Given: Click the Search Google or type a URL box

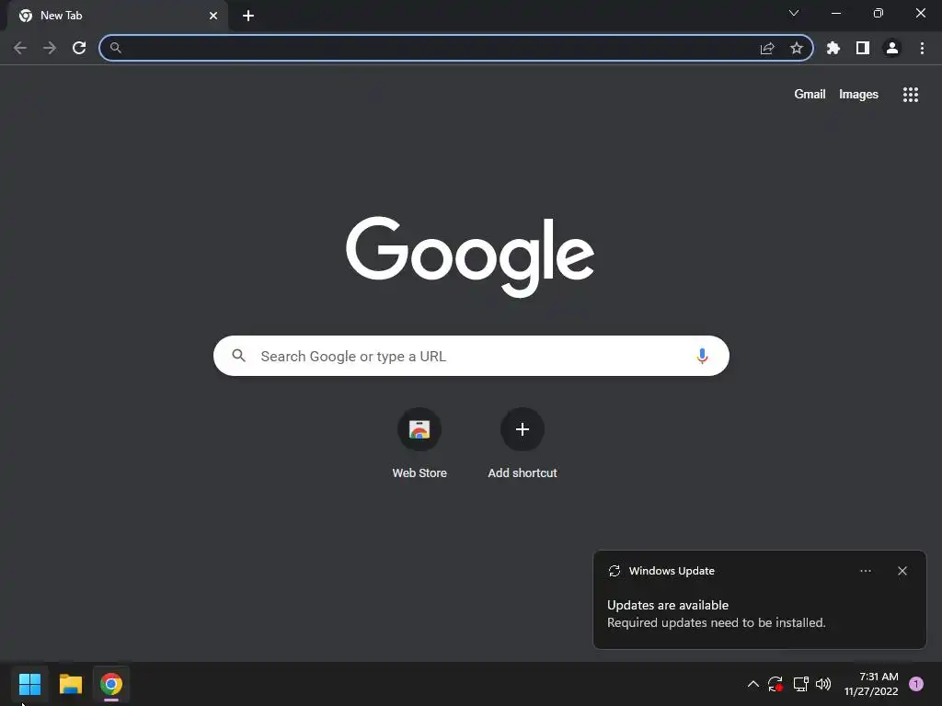Looking at the screenshot, I should pyautogui.click(x=471, y=356).
